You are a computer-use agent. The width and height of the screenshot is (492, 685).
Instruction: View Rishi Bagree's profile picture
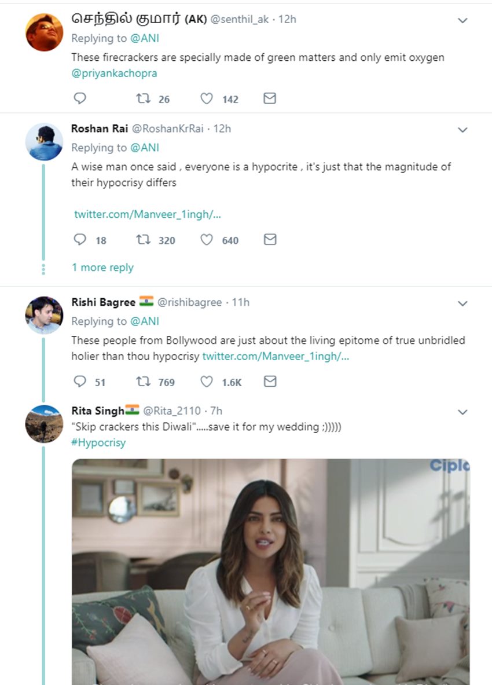[44, 315]
